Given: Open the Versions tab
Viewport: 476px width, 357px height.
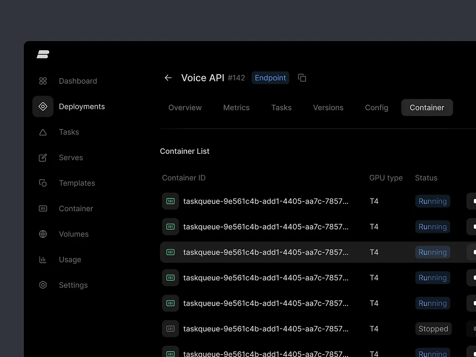Looking at the screenshot, I should (328, 108).
